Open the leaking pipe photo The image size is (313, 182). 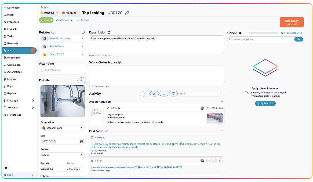click(x=63, y=101)
